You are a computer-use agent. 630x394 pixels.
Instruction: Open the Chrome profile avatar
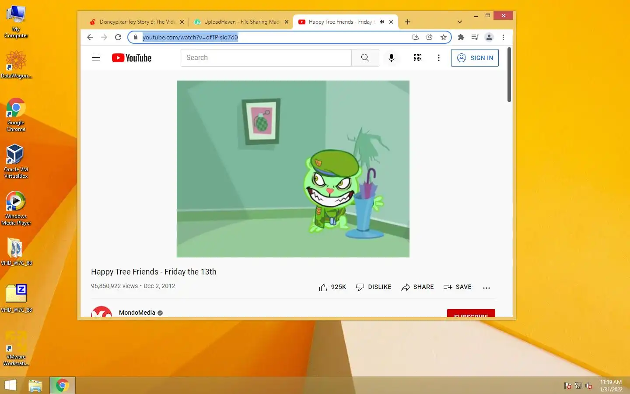pyautogui.click(x=489, y=37)
